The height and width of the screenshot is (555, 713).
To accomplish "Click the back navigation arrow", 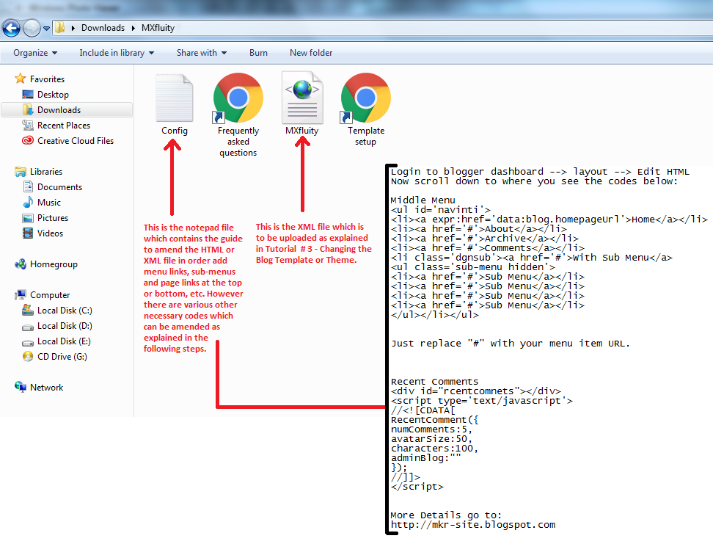I will [x=11, y=28].
